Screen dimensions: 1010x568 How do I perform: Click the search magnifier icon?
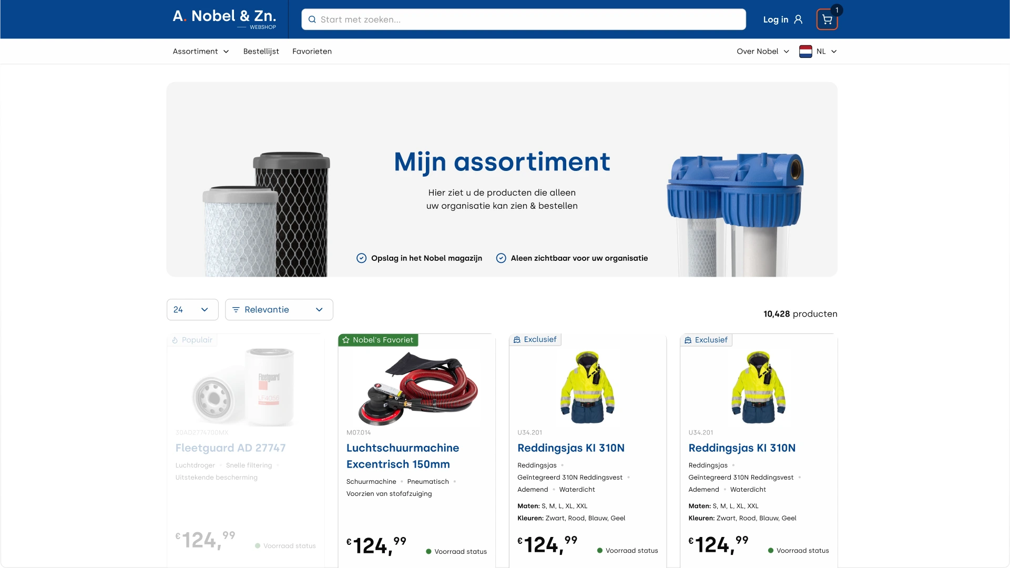(x=312, y=19)
